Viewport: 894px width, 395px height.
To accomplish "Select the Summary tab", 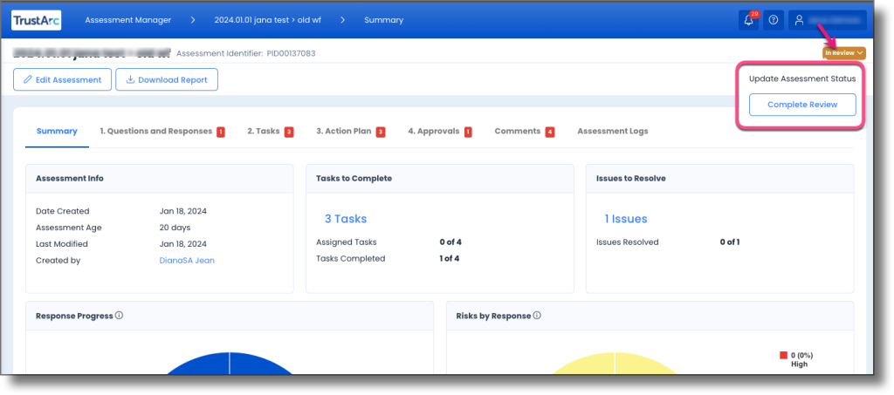I will pos(57,132).
